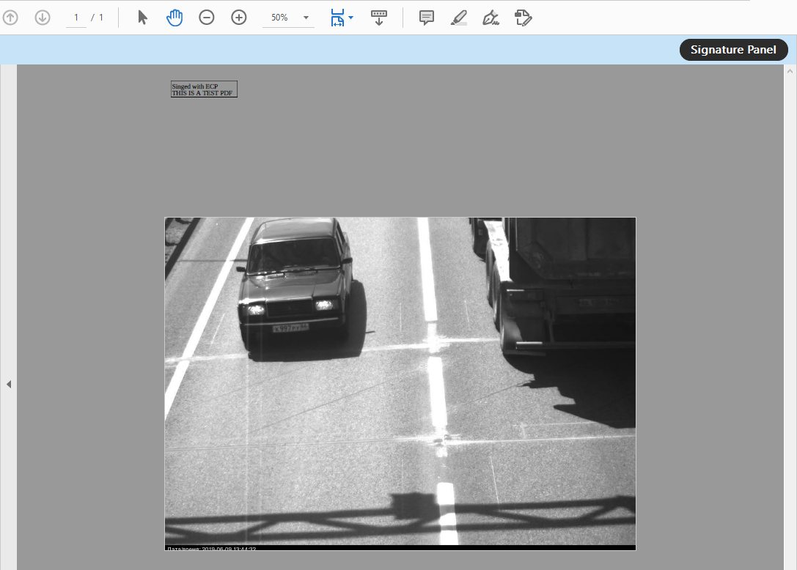The height and width of the screenshot is (570, 797).
Task: Click the stamp tool icon
Action: coord(523,18)
